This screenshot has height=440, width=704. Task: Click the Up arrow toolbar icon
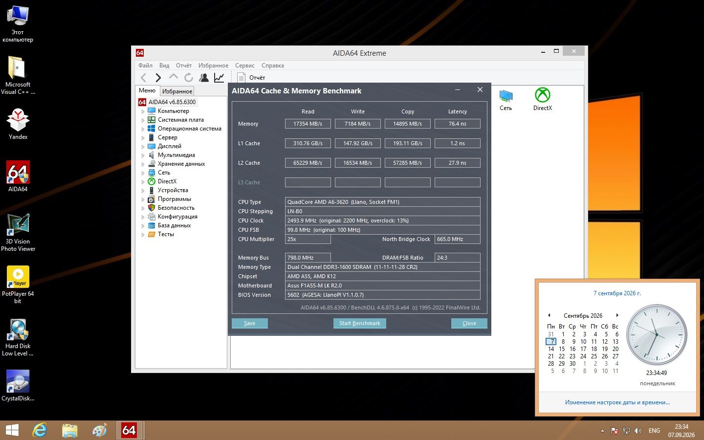click(173, 77)
